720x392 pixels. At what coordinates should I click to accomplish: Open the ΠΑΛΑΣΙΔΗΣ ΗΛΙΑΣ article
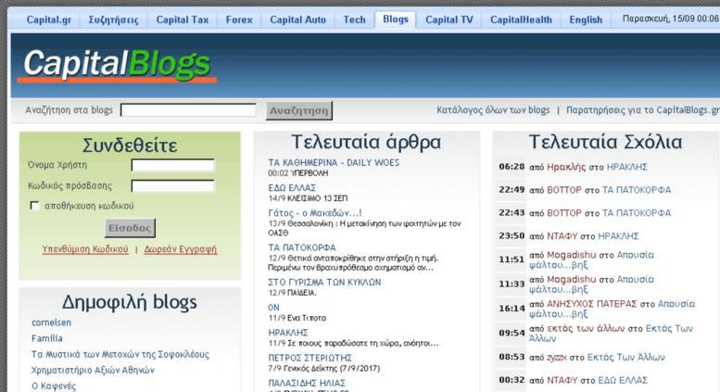pos(307,383)
